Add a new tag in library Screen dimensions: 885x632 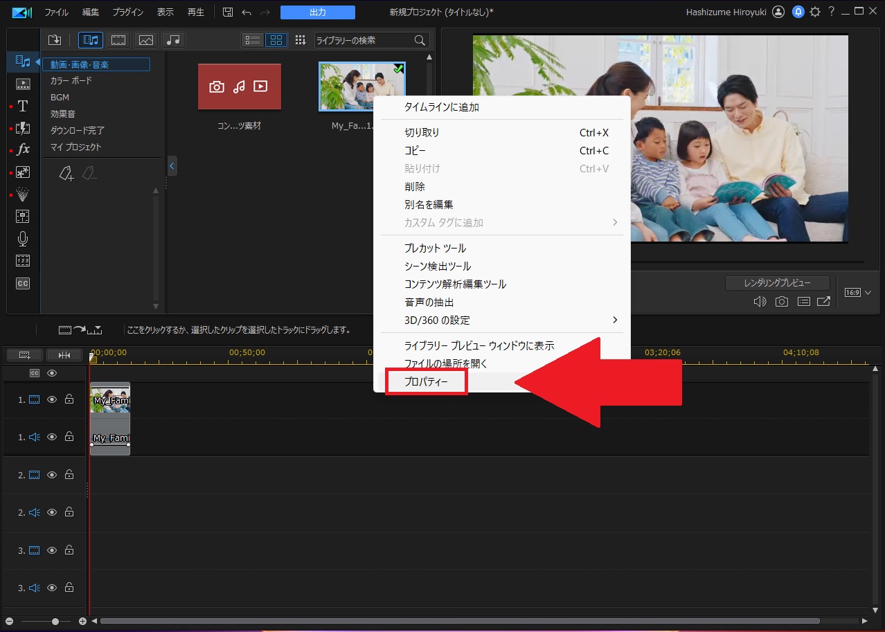[x=66, y=173]
